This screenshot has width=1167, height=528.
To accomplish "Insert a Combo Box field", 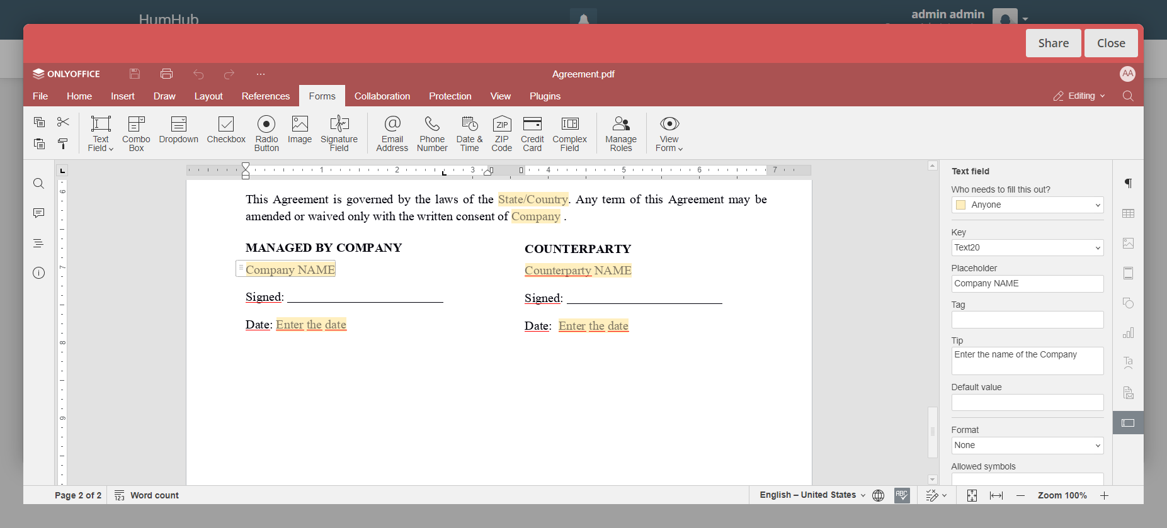I will pyautogui.click(x=136, y=133).
